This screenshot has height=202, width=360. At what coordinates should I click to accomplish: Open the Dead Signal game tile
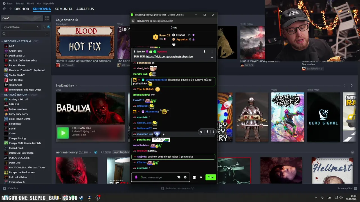click(323, 117)
